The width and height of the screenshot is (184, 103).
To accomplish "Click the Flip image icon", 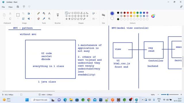I will point(29,19).
